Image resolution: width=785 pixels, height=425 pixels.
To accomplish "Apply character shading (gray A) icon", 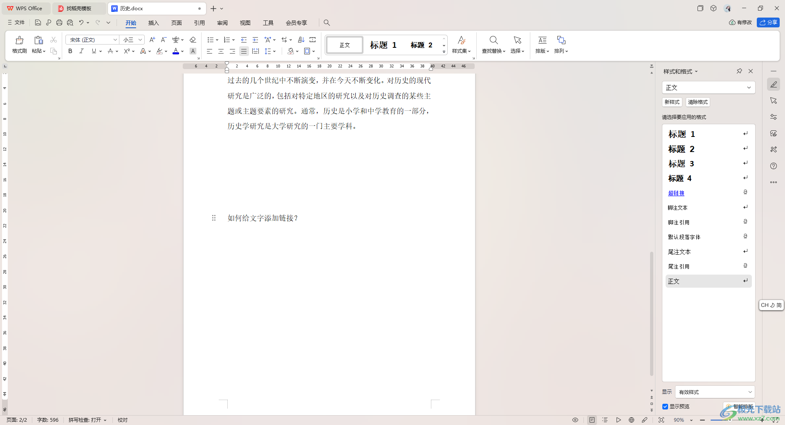I will (193, 51).
